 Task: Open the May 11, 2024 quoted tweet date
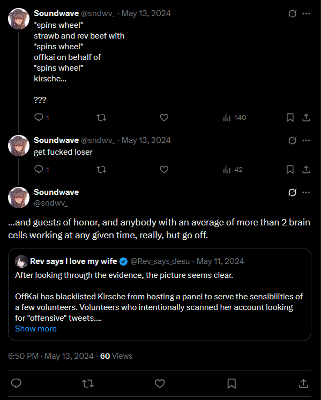pyautogui.click(x=220, y=261)
